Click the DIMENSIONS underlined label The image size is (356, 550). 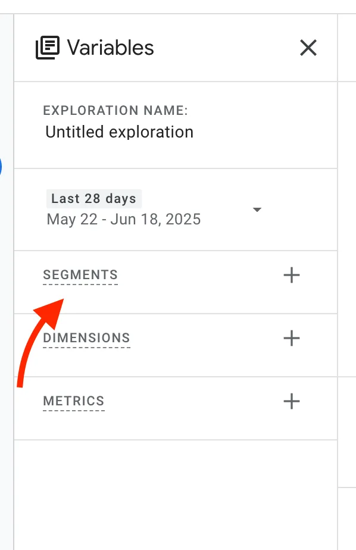click(x=87, y=338)
